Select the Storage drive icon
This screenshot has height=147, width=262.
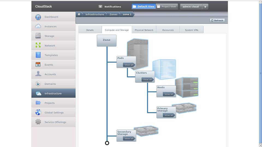point(38,36)
